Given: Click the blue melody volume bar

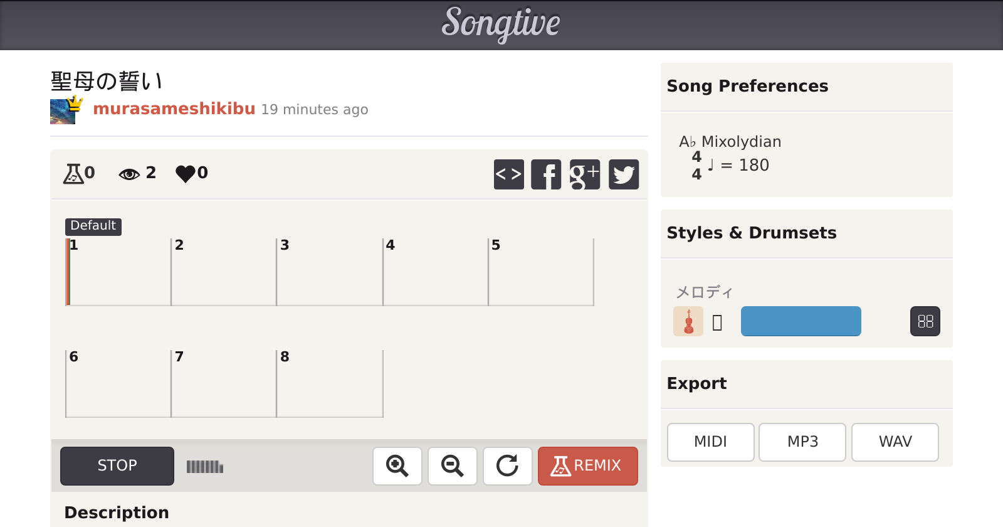Looking at the screenshot, I should [x=801, y=321].
